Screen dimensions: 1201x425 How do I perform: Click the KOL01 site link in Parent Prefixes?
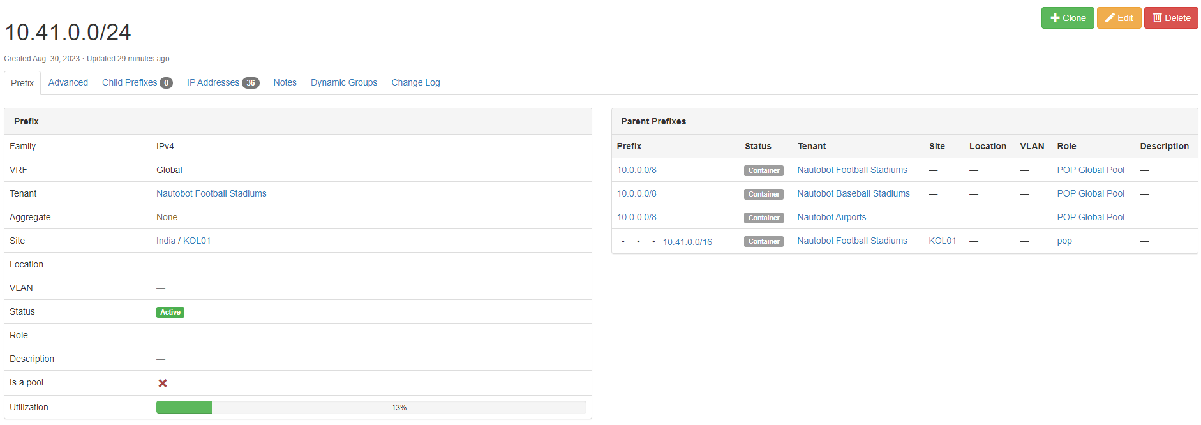[x=942, y=241]
